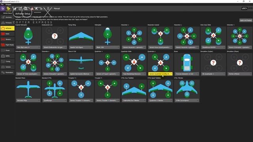Screen dimensions: 253x142
Task: Select the Hexarotor x airframe image
Action: 187,36
